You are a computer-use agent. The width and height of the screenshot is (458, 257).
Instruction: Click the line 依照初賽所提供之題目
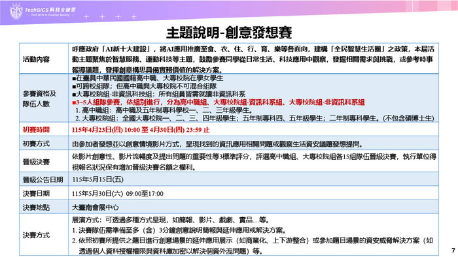253,246
